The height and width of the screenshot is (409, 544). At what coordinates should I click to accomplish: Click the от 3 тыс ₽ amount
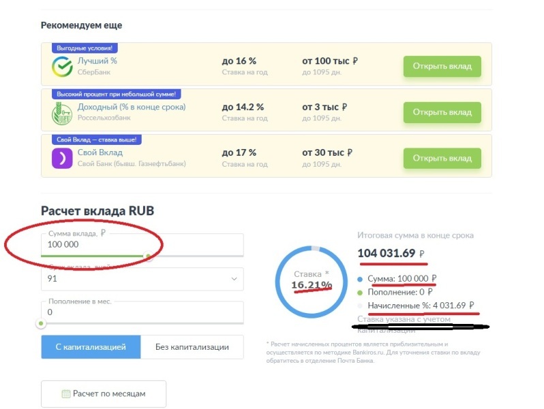(324, 107)
